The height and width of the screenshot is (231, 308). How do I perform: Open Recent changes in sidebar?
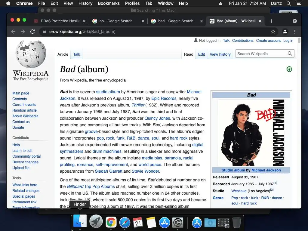click(25, 162)
